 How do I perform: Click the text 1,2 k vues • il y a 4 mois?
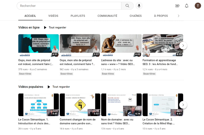click(x=155, y=69)
